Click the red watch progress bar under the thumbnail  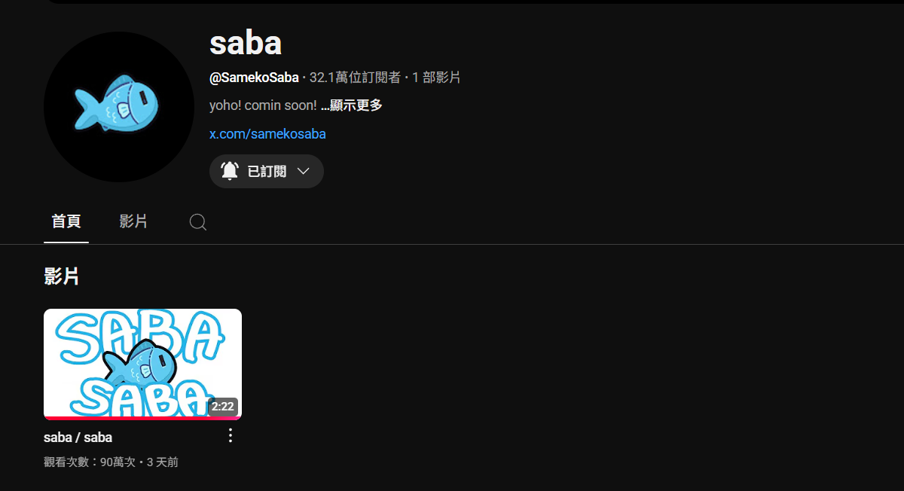(x=142, y=418)
